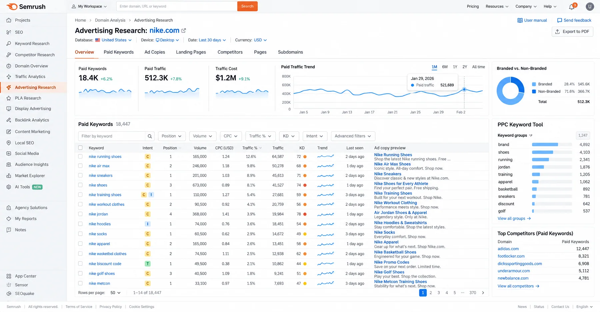Switch to the Ad Copies tab
This screenshot has width=600, height=312.
point(155,52)
